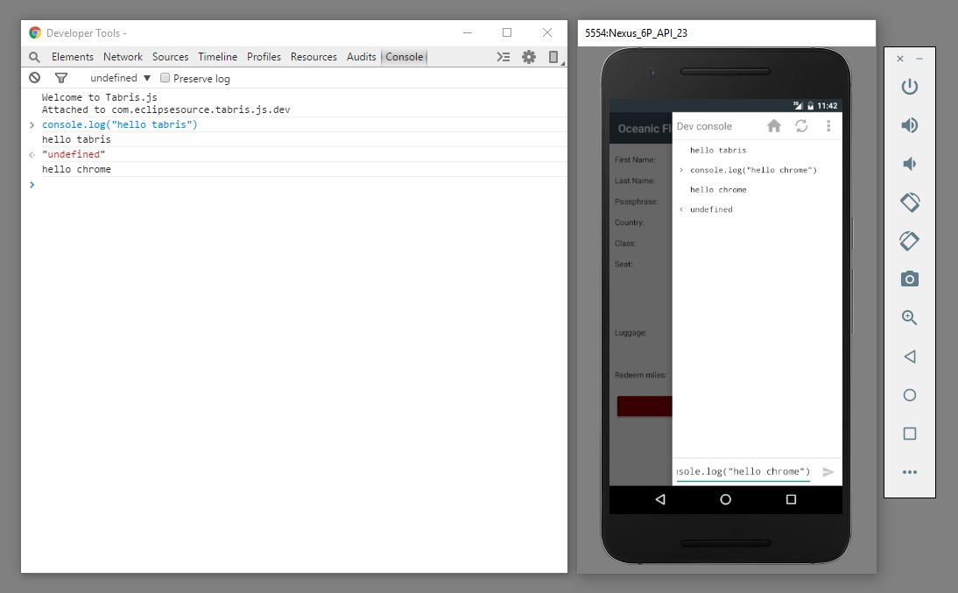Switch to the Sources tab
The width and height of the screenshot is (958, 593).
click(x=170, y=57)
